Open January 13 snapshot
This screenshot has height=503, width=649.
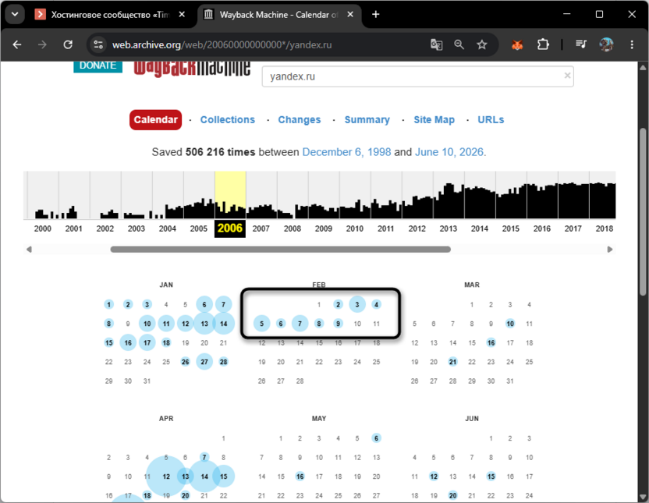(x=204, y=324)
